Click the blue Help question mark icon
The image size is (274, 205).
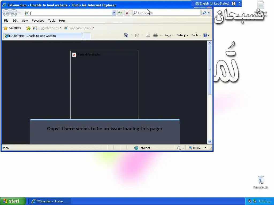205,35
